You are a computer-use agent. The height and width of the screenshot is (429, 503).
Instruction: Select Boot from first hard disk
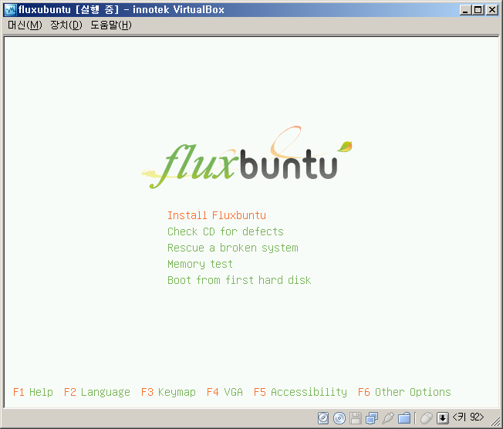click(239, 280)
